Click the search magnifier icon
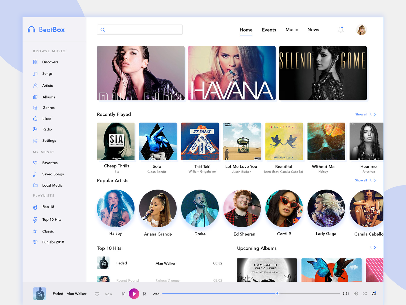This screenshot has height=305, width=406. point(103,30)
